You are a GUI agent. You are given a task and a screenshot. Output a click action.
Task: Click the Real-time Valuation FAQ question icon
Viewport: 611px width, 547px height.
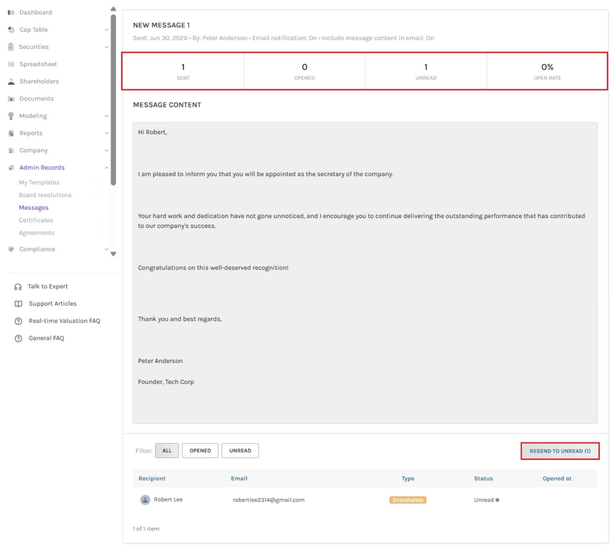click(x=18, y=321)
